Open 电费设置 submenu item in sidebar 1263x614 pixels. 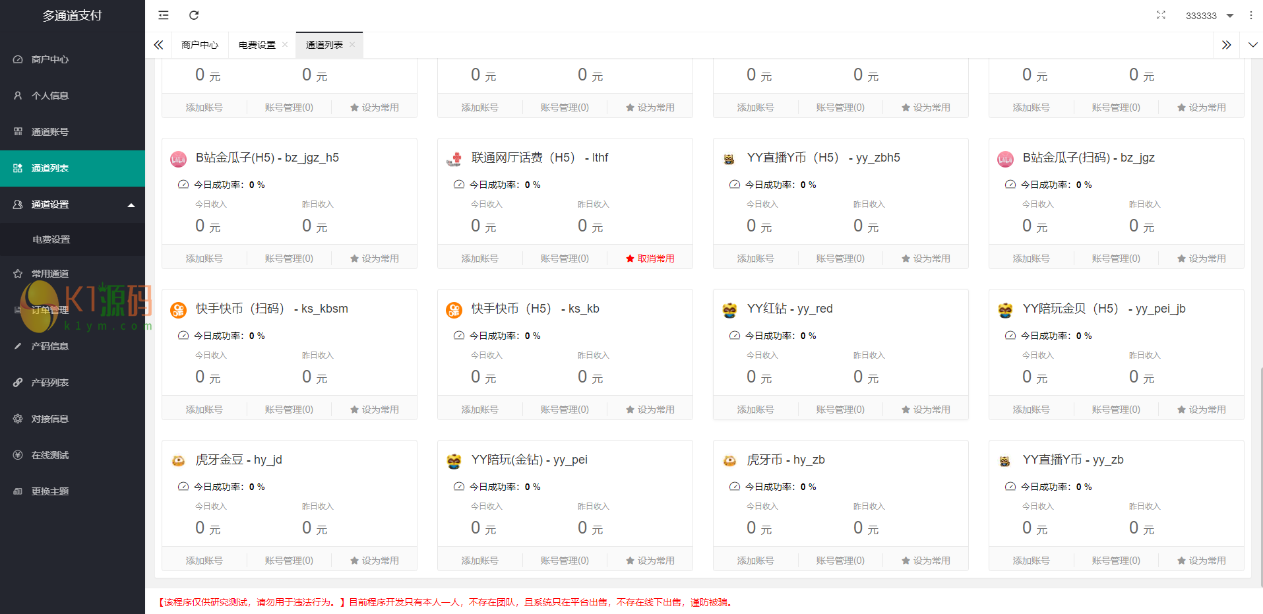coord(73,239)
